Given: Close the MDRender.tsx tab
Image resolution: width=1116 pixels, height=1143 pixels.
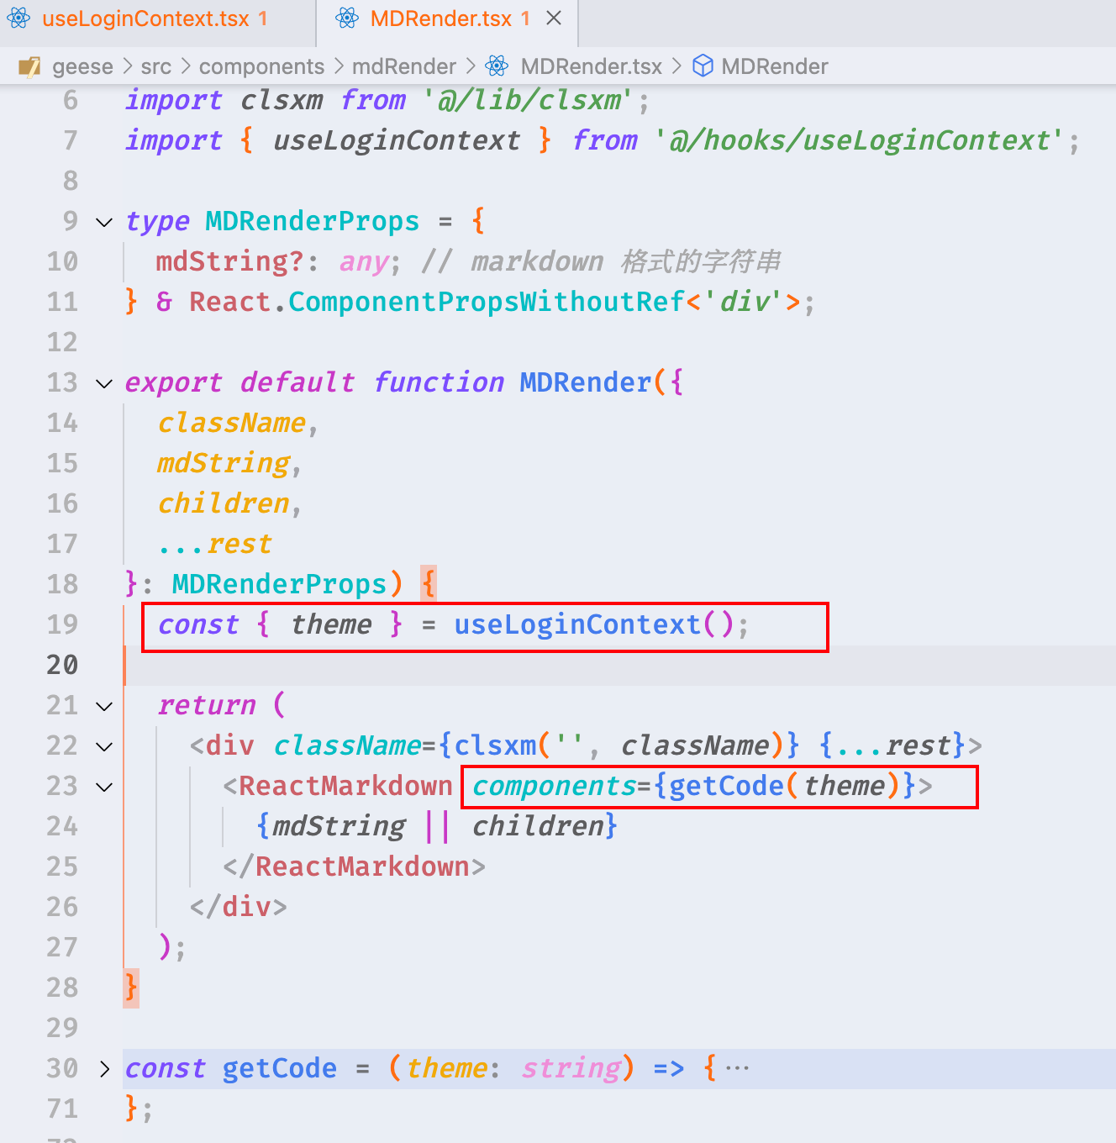Looking at the screenshot, I should [552, 18].
